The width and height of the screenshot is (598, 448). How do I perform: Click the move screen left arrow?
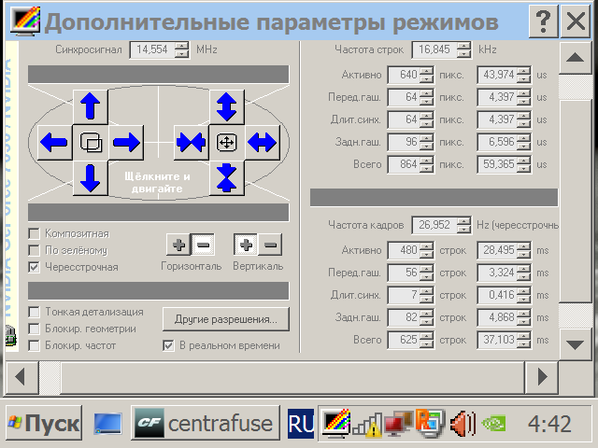(x=54, y=142)
